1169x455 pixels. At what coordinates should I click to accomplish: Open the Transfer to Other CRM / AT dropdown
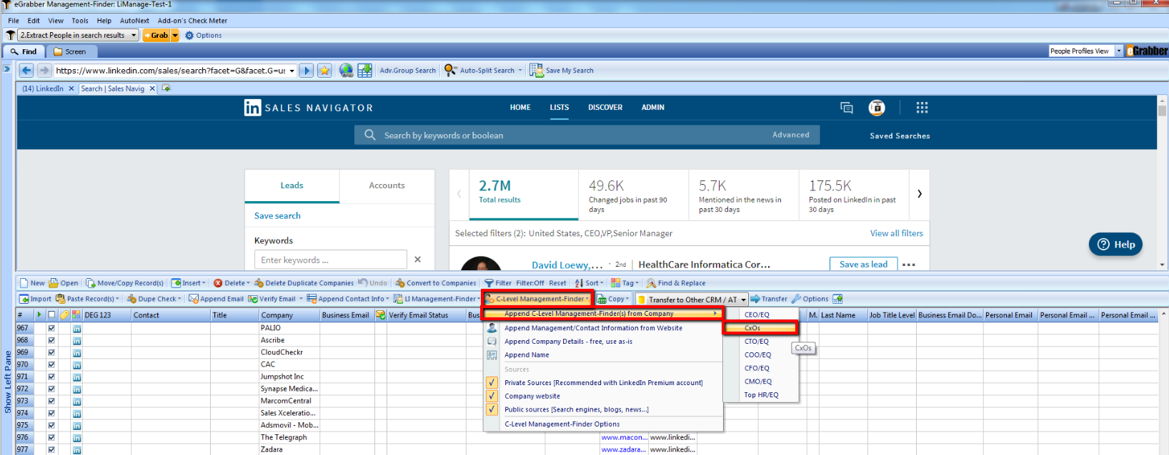(743, 300)
